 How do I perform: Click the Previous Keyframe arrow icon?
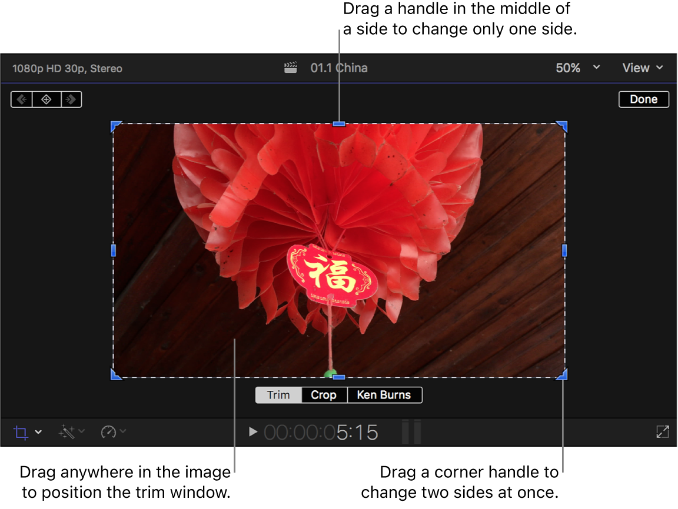(21, 99)
